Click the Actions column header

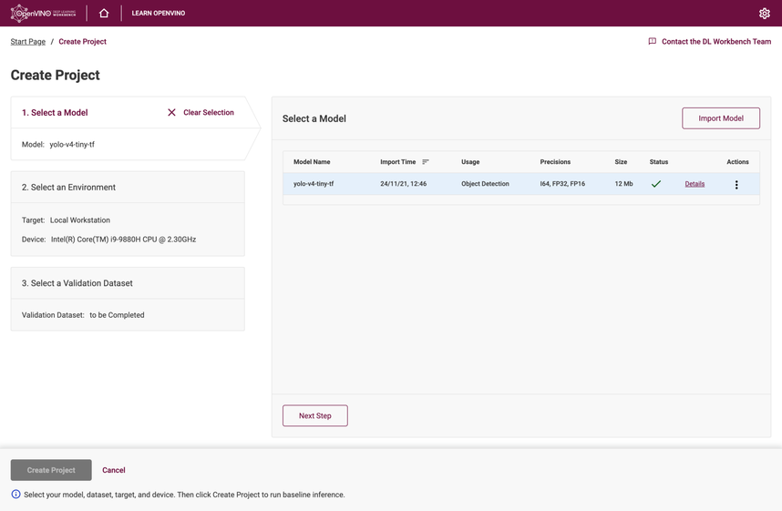pos(737,162)
